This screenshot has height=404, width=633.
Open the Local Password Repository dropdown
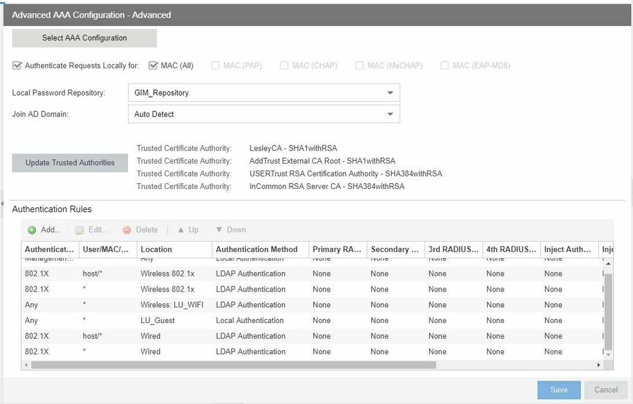pyautogui.click(x=390, y=93)
